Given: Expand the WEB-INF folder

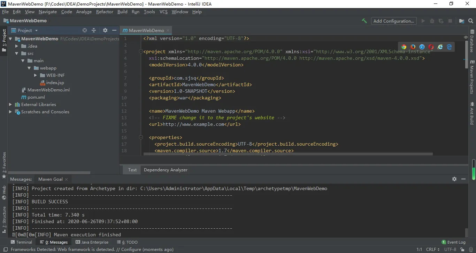Looking at the screenshot, I should 36,75.
